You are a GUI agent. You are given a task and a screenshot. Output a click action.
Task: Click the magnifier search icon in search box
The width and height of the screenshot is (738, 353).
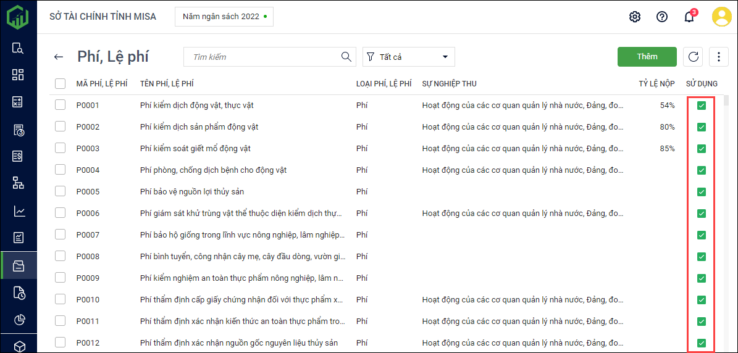click(x=346, y=57)
